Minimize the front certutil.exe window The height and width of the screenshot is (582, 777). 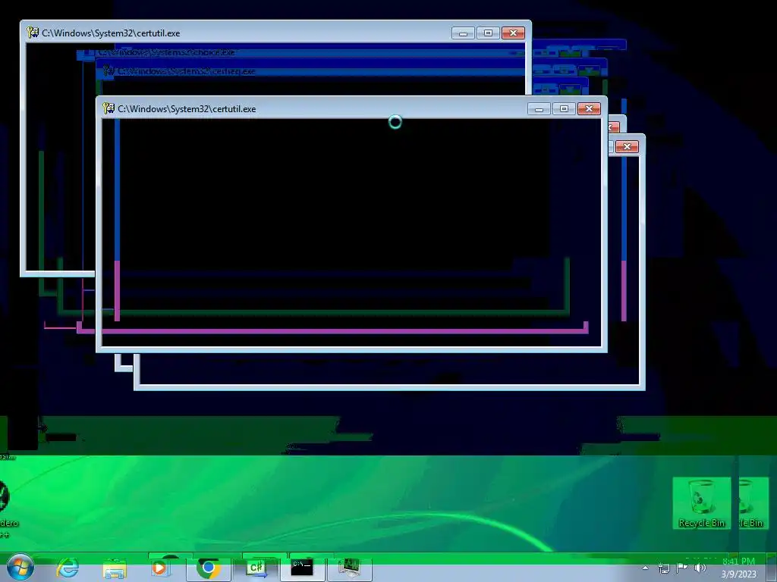pyautogui.click(x=539, y=109)
